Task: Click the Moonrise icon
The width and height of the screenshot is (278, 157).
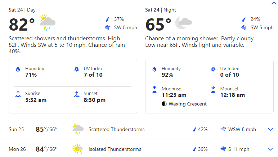Action: click(x=154, y=89)
